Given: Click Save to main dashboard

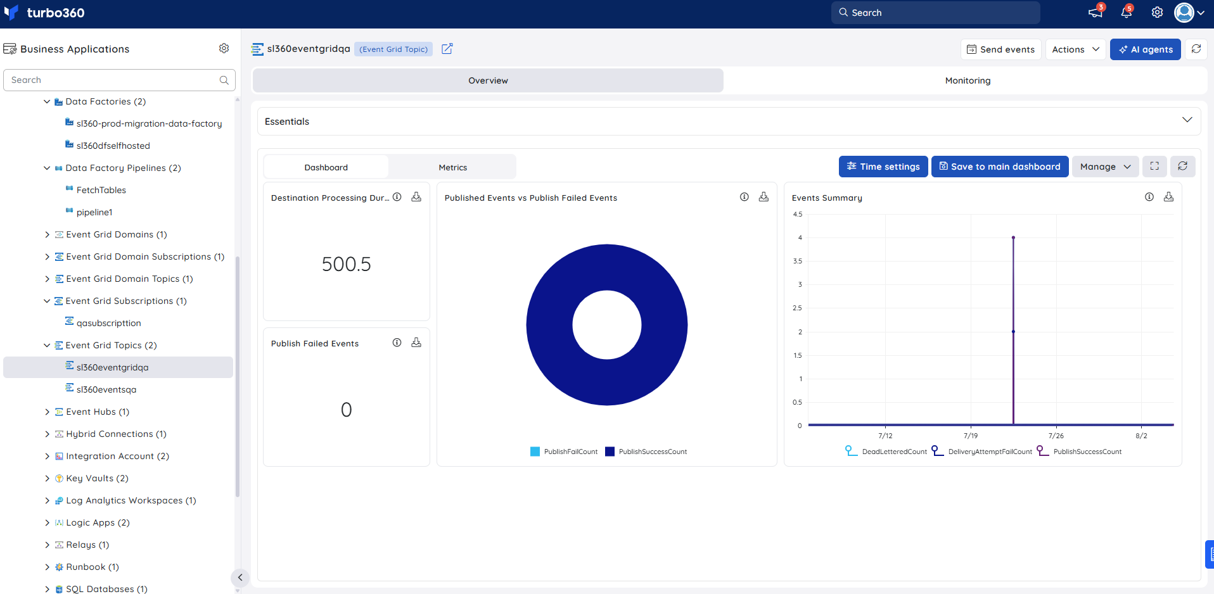Looking at the screenshot, I should [1000, 167].
